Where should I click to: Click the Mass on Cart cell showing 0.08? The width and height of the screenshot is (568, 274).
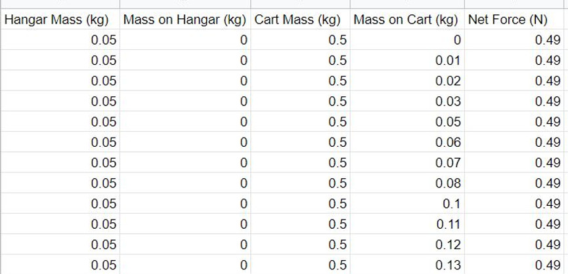click(x=407, y=183)
